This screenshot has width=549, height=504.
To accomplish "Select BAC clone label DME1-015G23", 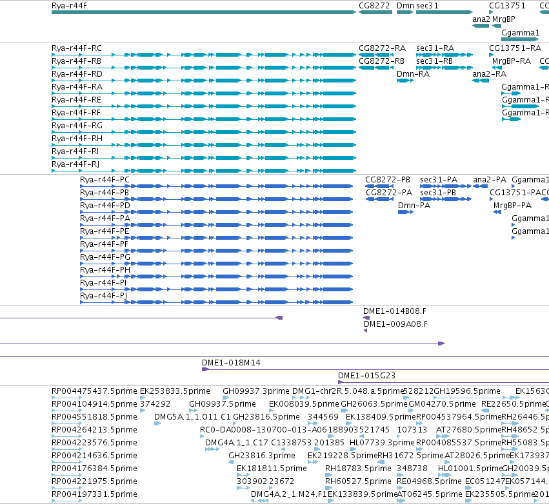I will (366, 376).
